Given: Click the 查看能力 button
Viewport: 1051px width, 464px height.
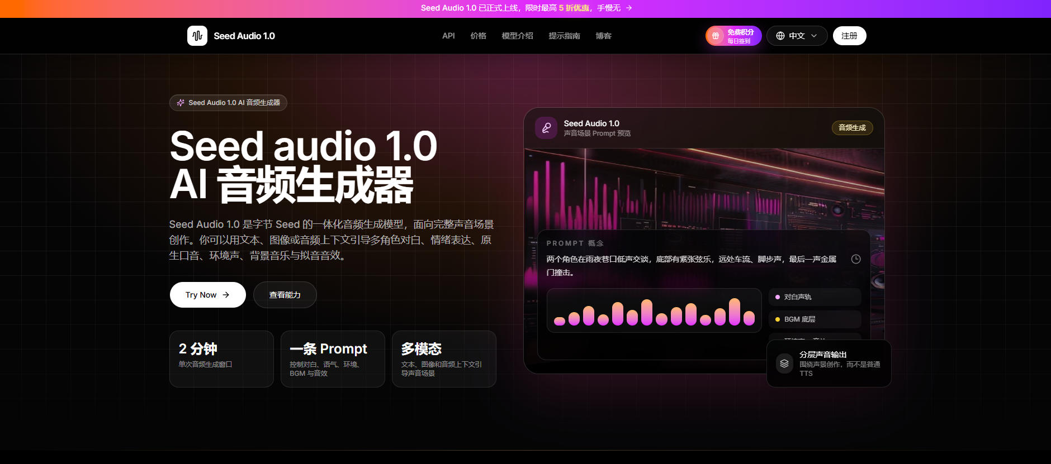Looking at the screenshot, I should pos(285,295).
